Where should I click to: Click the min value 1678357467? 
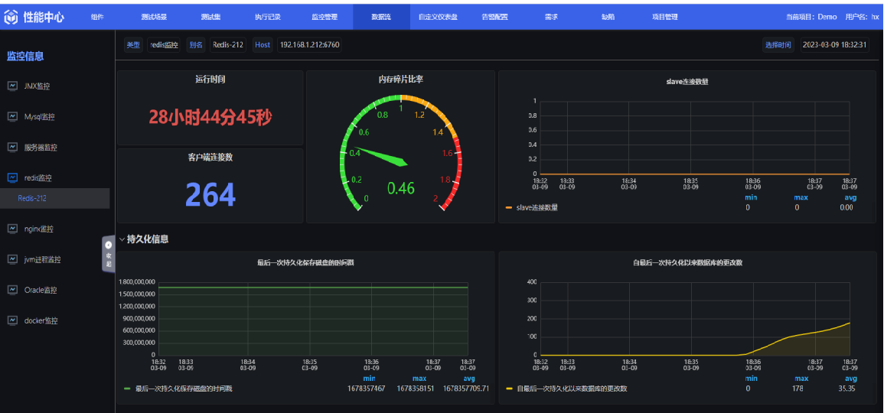click(x=367, y=389)
